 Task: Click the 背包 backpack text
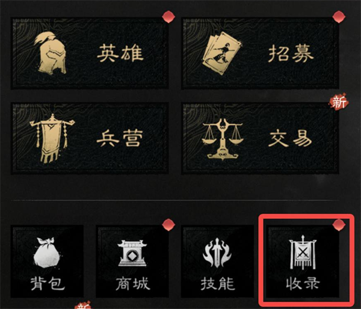click(x=48, y=284)
